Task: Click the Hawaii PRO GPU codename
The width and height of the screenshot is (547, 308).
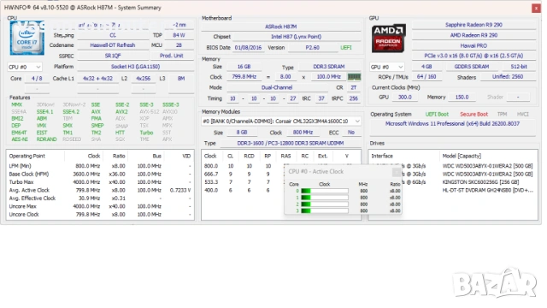Action: pyautogui.click(x=473, y=45)
